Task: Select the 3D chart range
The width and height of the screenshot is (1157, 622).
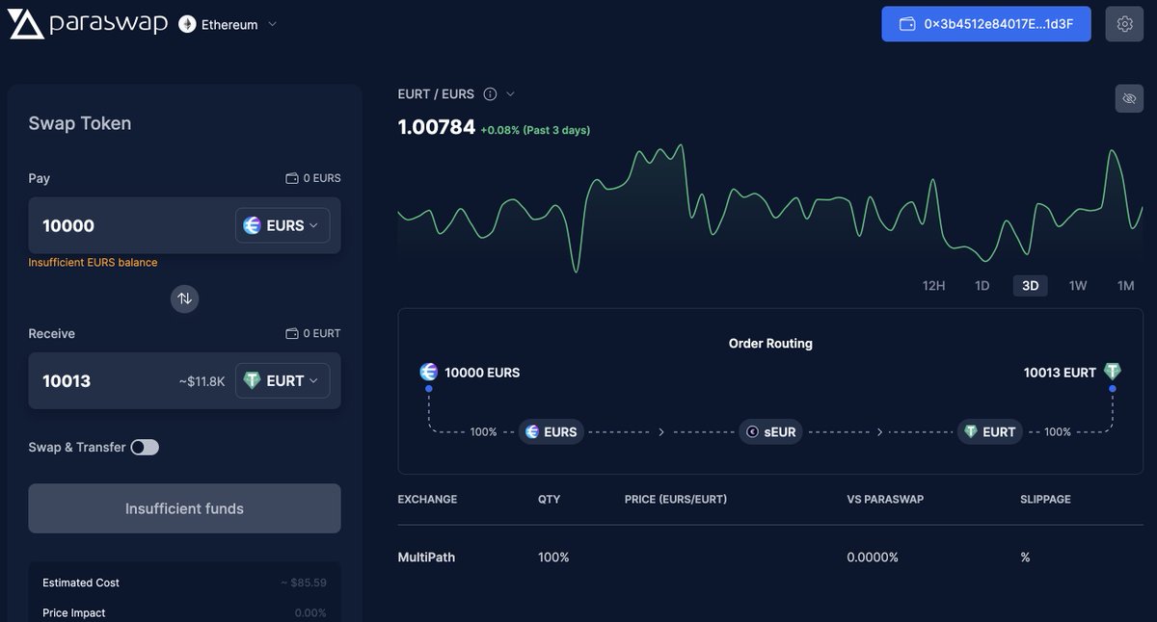Action: [x=1030, y=286]
